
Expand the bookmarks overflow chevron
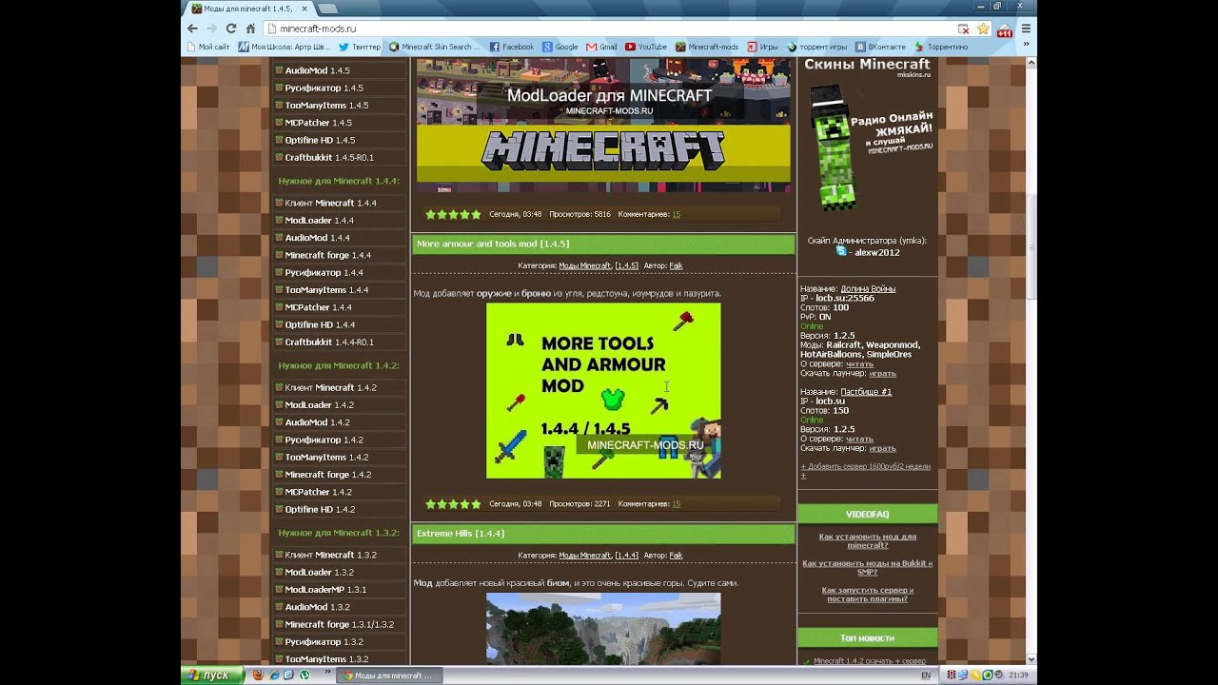click(1028, 47)
